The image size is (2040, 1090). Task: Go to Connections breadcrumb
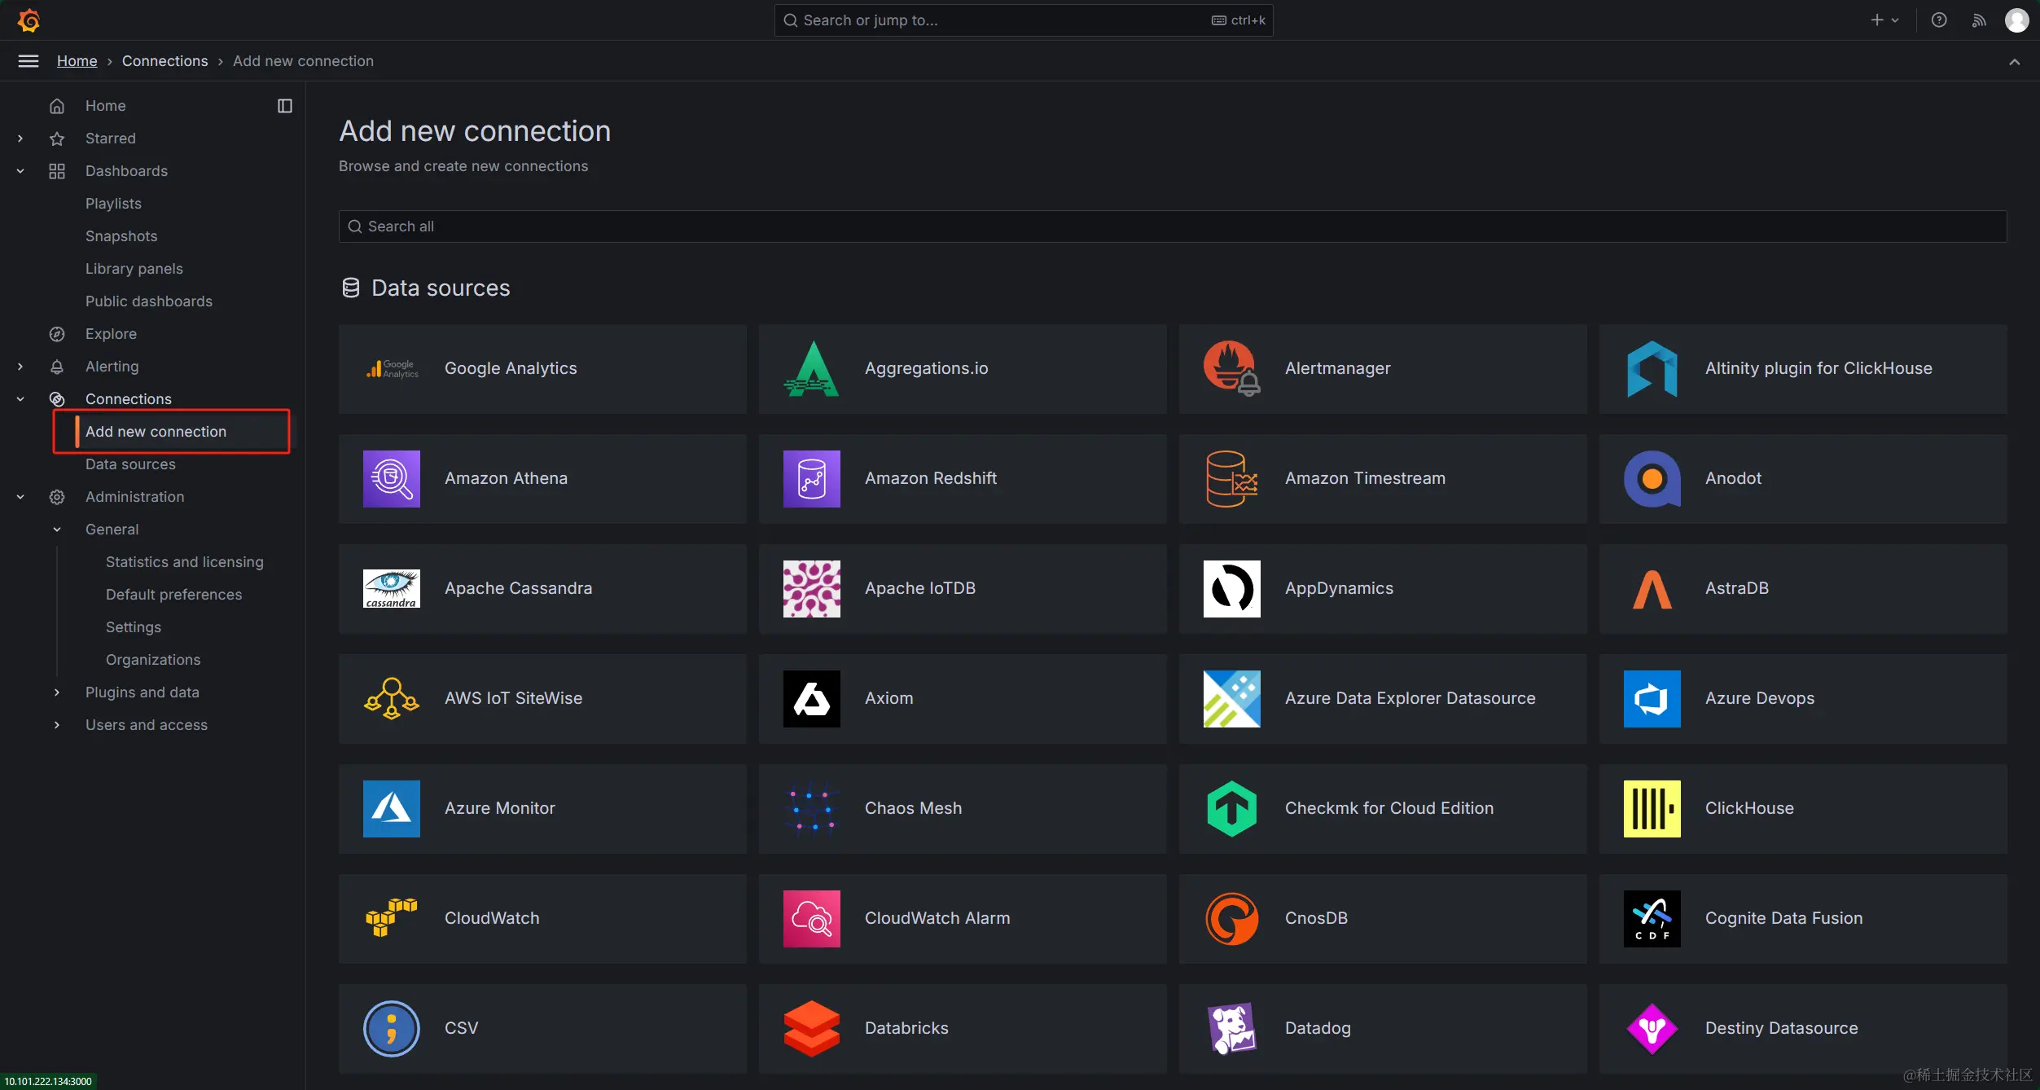pyautogui.click(x=165, y=61)
